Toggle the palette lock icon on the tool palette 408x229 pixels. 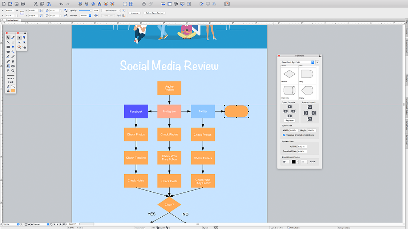pyautogui.click(x=25, y=33)
